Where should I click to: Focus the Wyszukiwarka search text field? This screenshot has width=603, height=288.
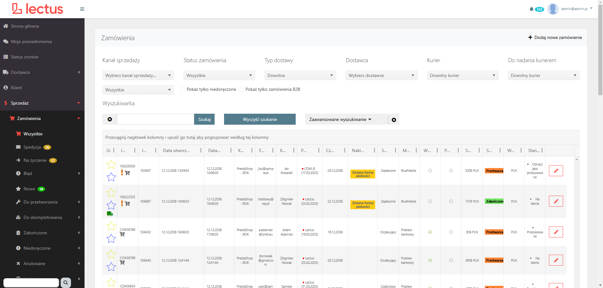tap(156, 119)
